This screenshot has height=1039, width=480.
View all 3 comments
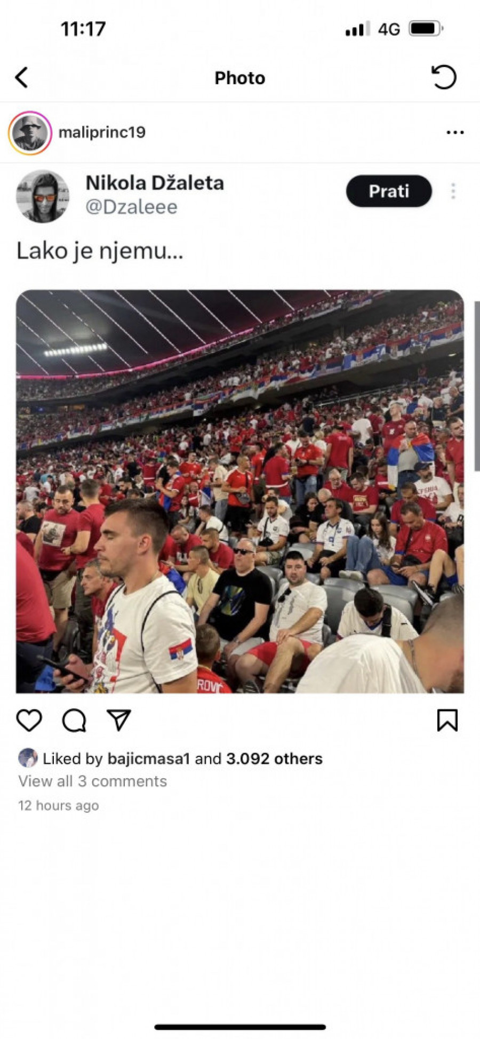pyautogui.click(x=93, y=781)
